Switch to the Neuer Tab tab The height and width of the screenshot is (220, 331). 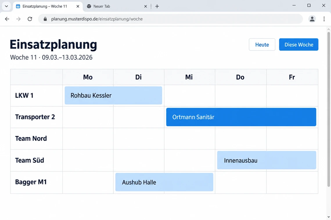(117, 6)
